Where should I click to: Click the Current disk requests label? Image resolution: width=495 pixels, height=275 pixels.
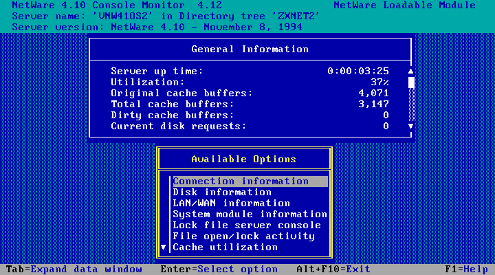click(178, 126)
